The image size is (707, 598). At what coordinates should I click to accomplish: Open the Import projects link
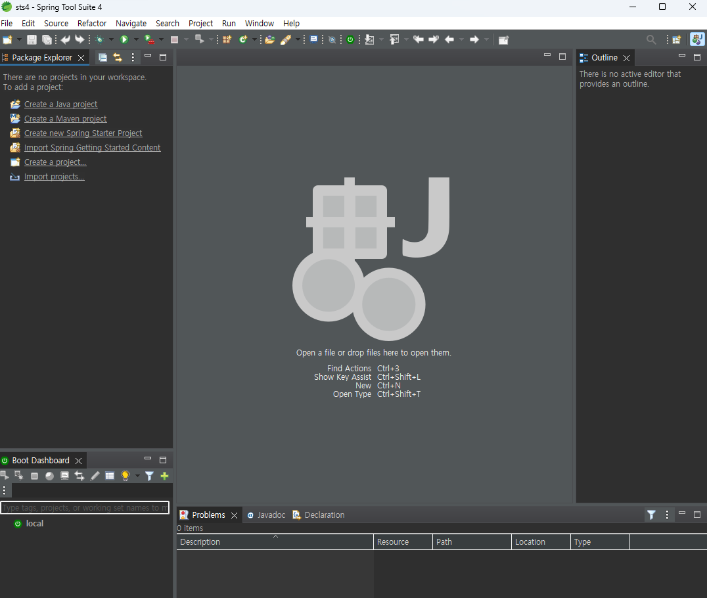(x=53, y=176)
